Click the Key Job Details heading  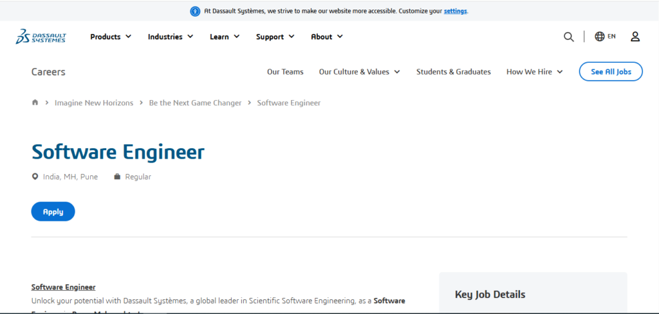[x=490, y=294]
